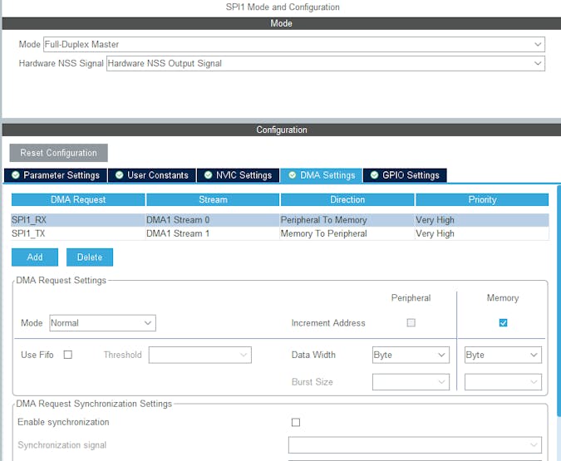Click Very High priority for SPI1_RX
561x461 pixels.
481,220
